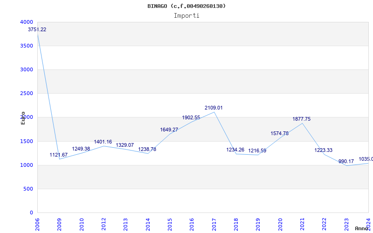Click the x-axis year 2020

point(280,225)
